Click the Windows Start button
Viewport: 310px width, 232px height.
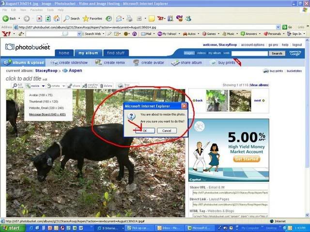[12, 228]
